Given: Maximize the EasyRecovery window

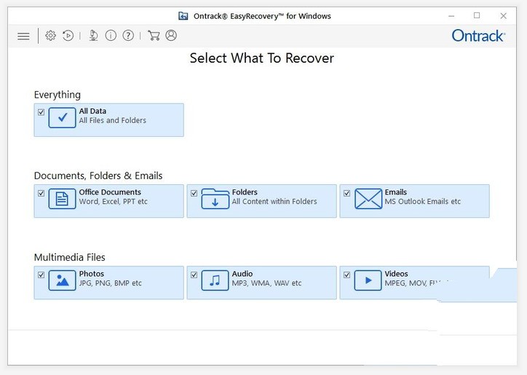Looking at the screenshot, I should [477, 15].
